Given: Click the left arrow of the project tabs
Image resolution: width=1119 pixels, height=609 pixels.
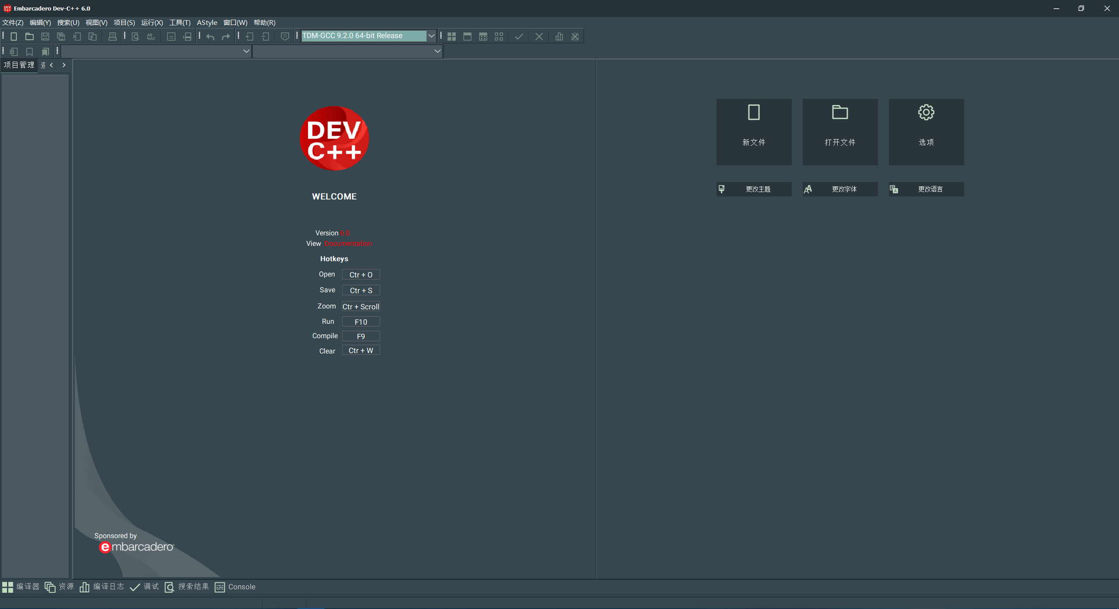Looking at the screenshot, I should pos(52,65).
